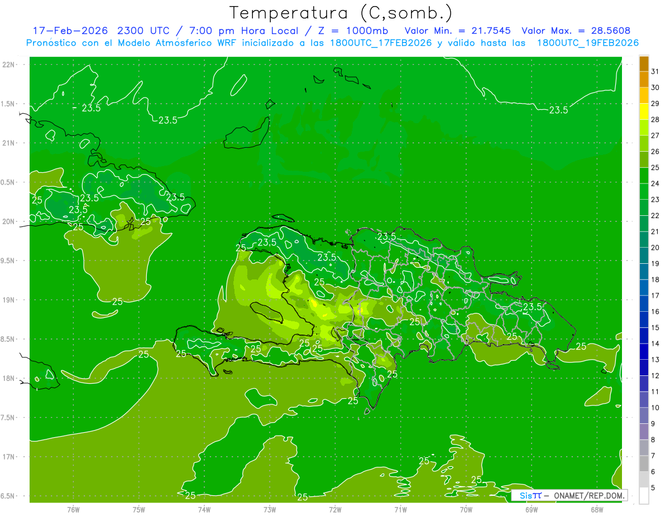Click the "22N" latitude axis label

pos(9,65)
